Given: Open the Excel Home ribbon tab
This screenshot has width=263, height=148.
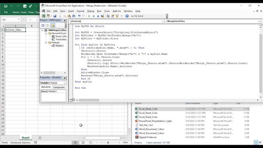Looking at the screenshot, I should [x=16, y=12].
